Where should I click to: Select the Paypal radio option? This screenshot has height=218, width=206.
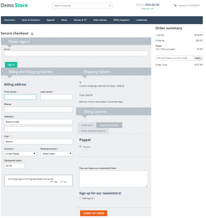pos(80,147)
